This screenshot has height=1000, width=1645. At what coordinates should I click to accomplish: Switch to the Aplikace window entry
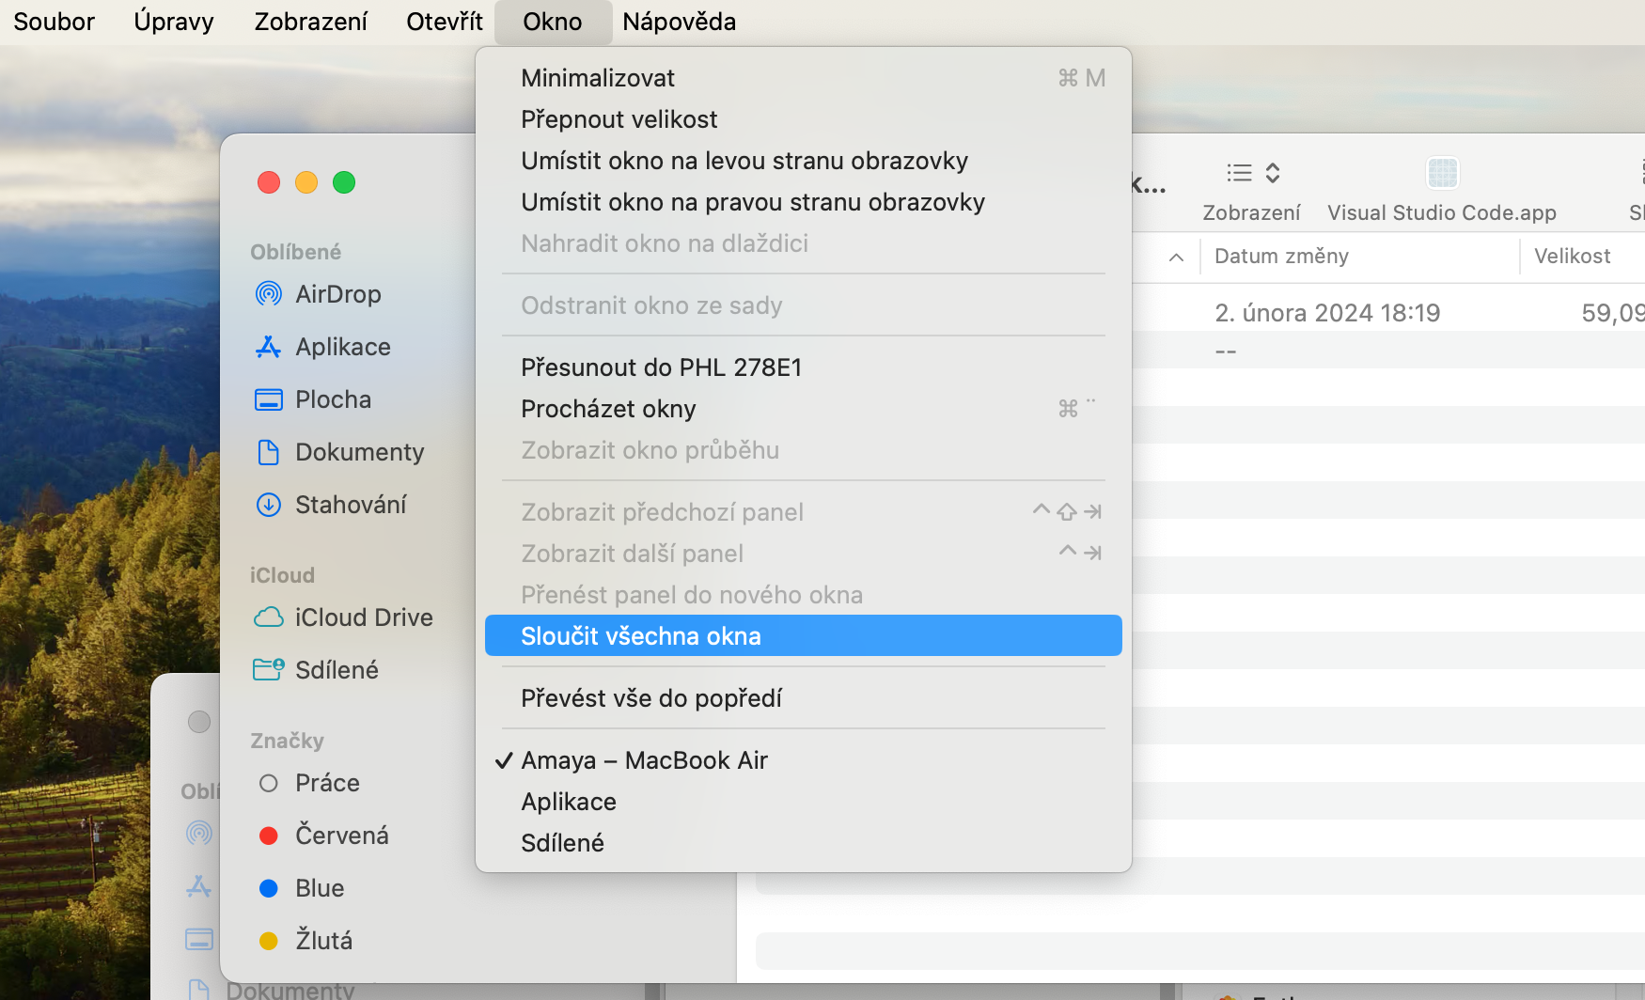tap(804, 802)
